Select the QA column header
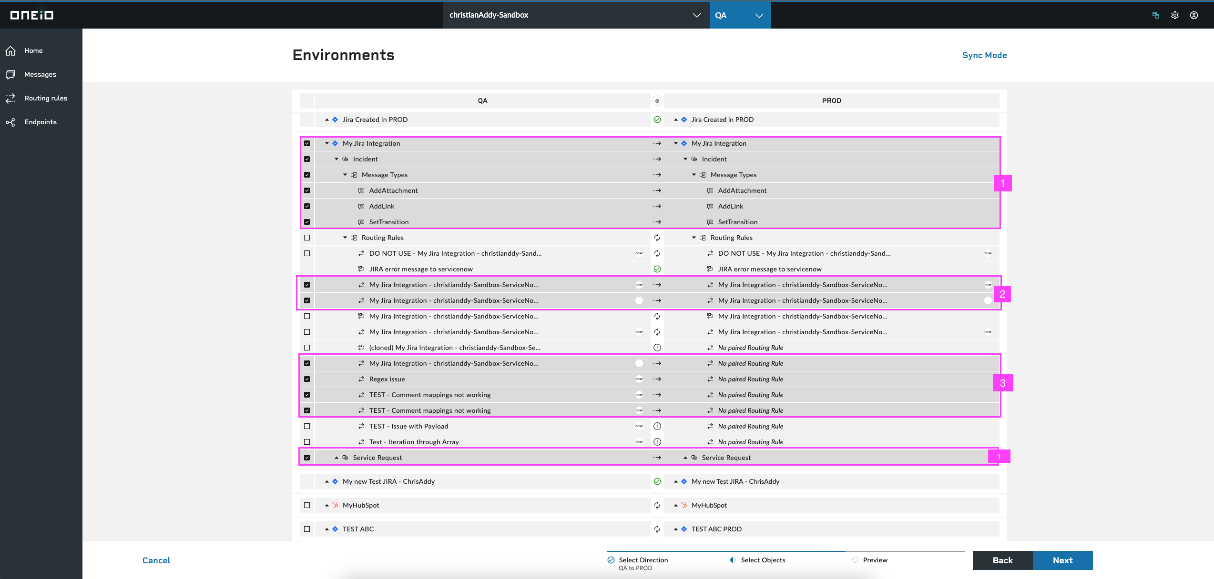This screenshot has width=1214, height=579. coord(482,101)
